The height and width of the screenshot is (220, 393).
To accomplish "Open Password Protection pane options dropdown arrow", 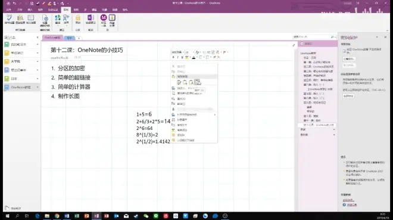I will pos(377,37).
